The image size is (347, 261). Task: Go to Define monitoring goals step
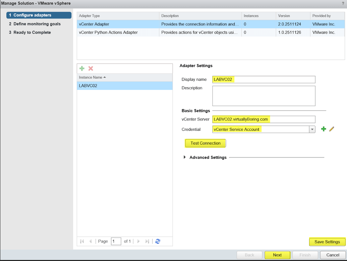(37, 24)
